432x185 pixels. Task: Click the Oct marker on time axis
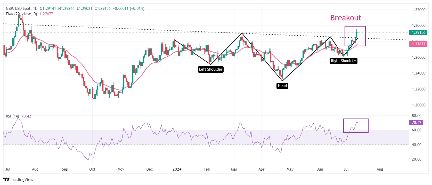click(92, 169)
